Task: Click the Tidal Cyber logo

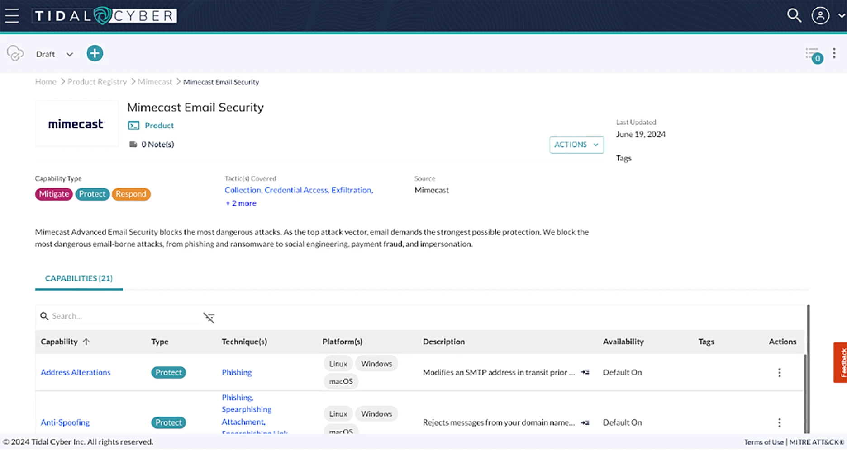Action: point(105,16)
